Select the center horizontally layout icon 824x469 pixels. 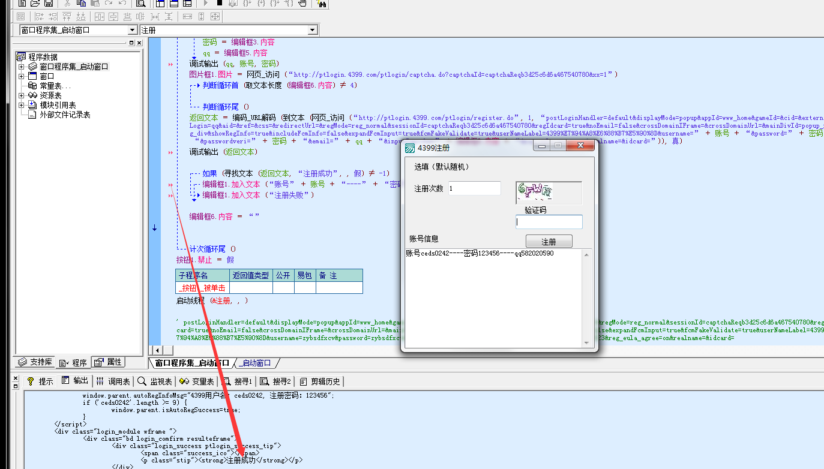click(x=99, y=16)
